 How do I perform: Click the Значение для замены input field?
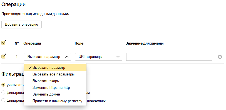pyautogui.click(x=169, y=57)
